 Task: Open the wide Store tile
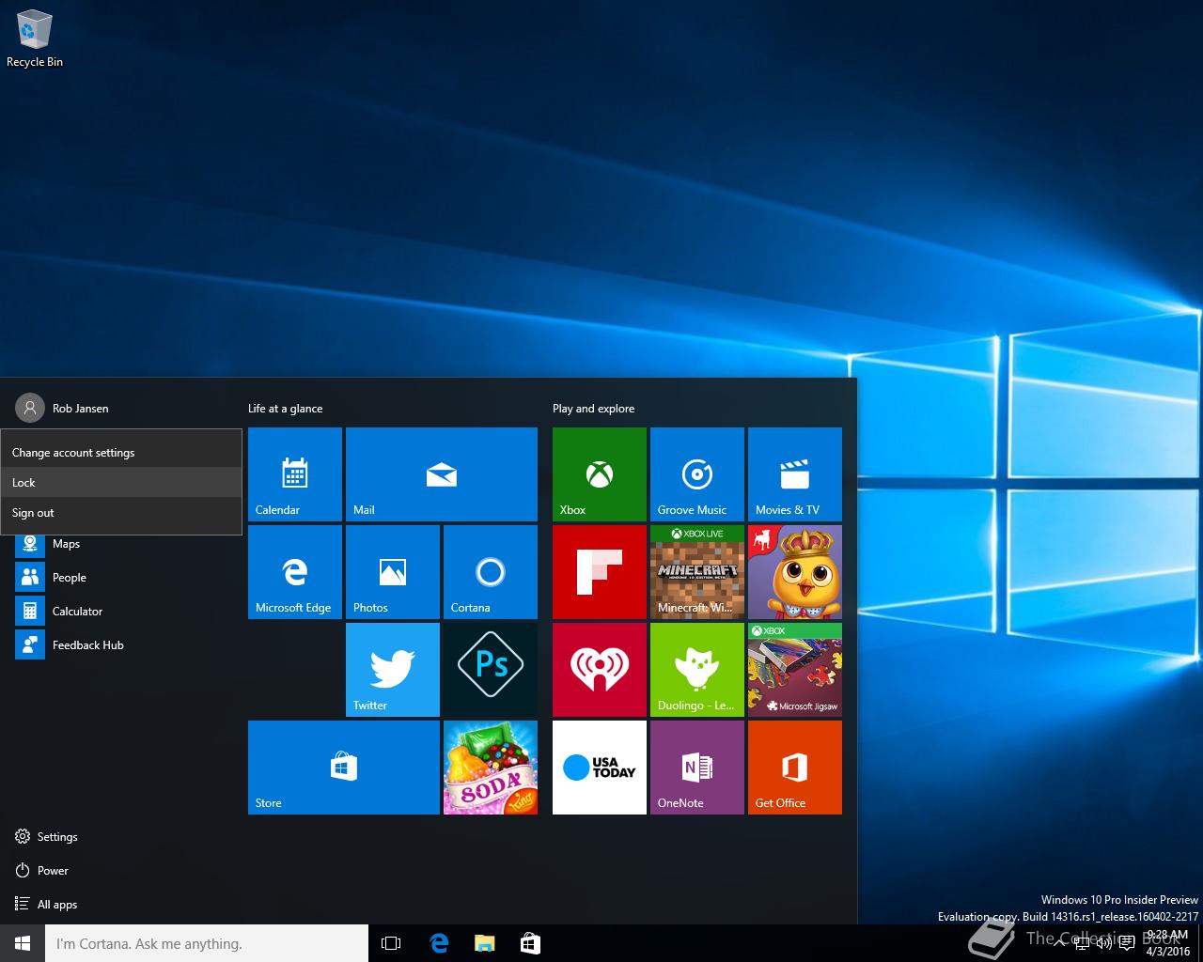click(344, 768)
